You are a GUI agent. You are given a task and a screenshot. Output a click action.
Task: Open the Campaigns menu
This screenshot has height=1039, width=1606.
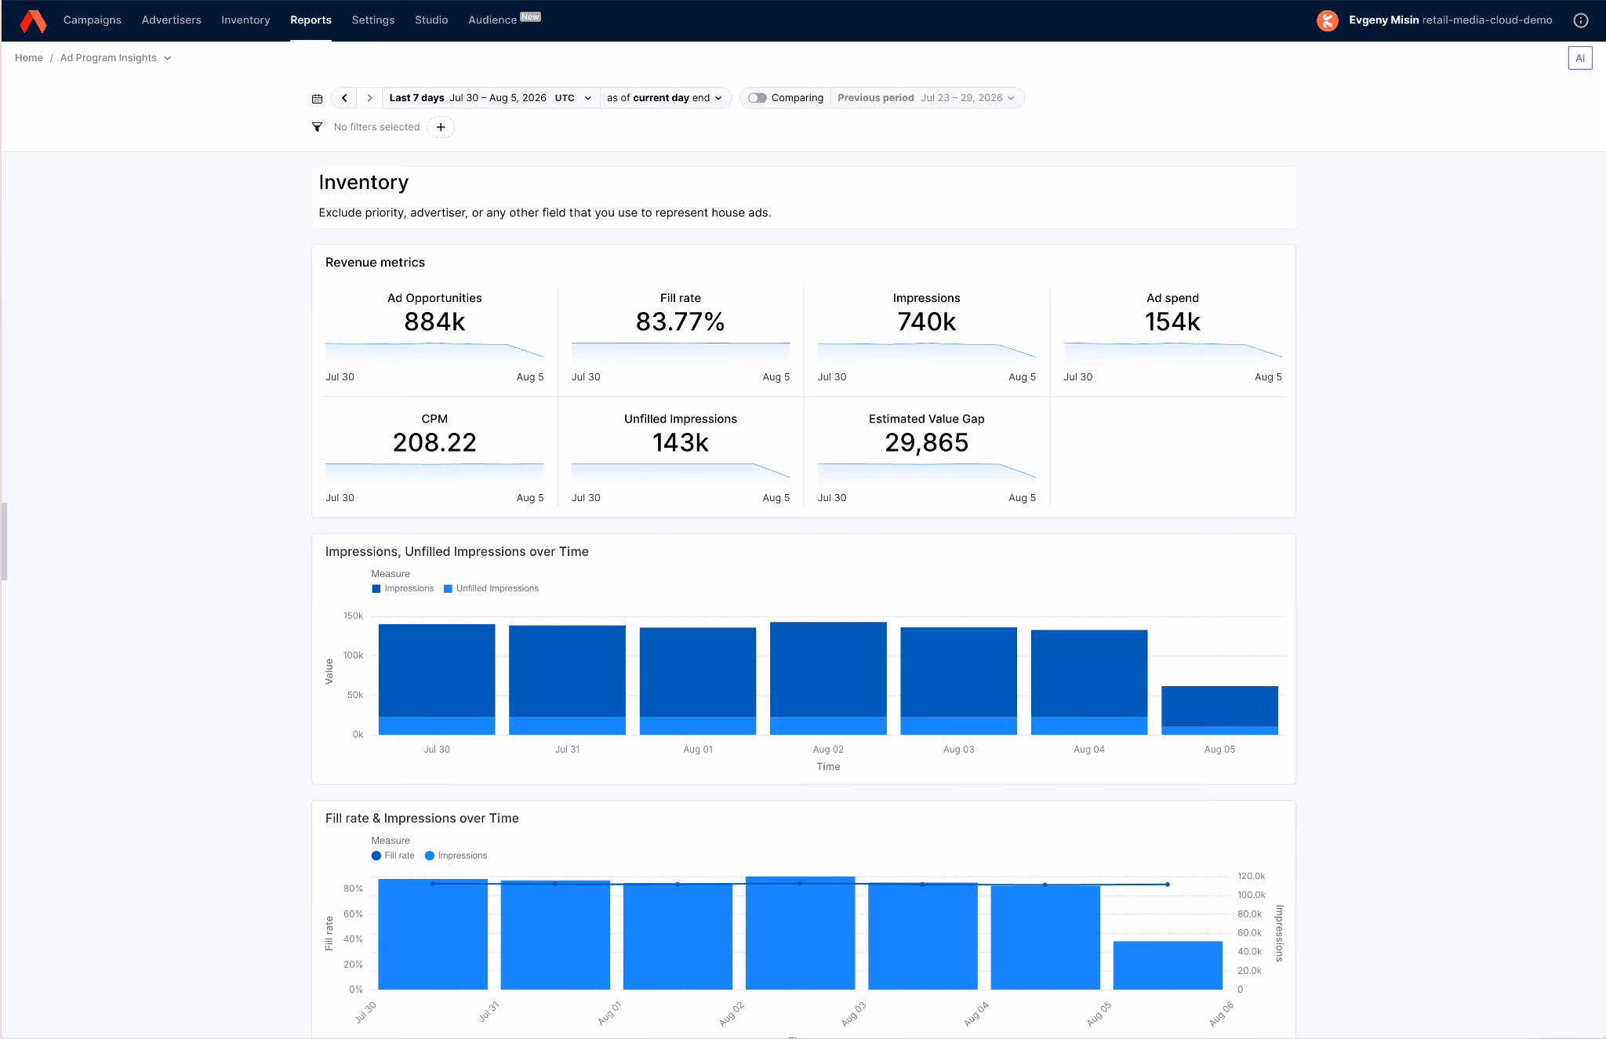(x=93, y=20)
